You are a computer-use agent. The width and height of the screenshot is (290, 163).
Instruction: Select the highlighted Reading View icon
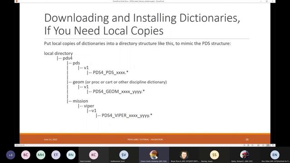pos(267,145)
